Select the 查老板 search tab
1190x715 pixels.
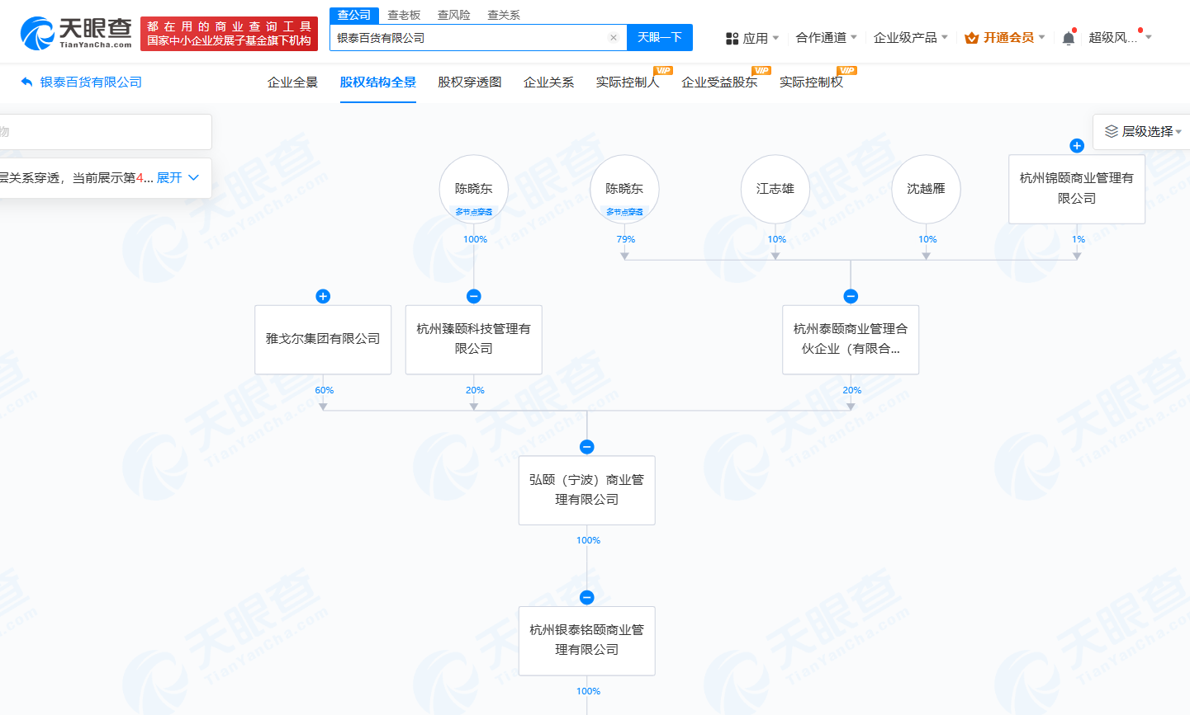coord(404,16)
